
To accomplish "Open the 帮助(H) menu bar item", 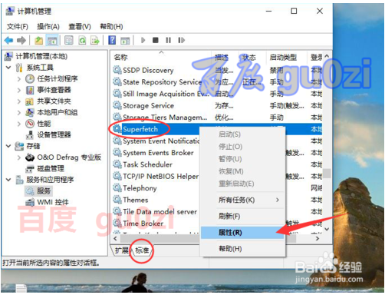I will 111,26.
